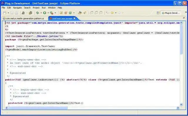Click the 'genModel.markImportLocation(stringBuffer)' line
188x116 pixels.
point(41,49)
